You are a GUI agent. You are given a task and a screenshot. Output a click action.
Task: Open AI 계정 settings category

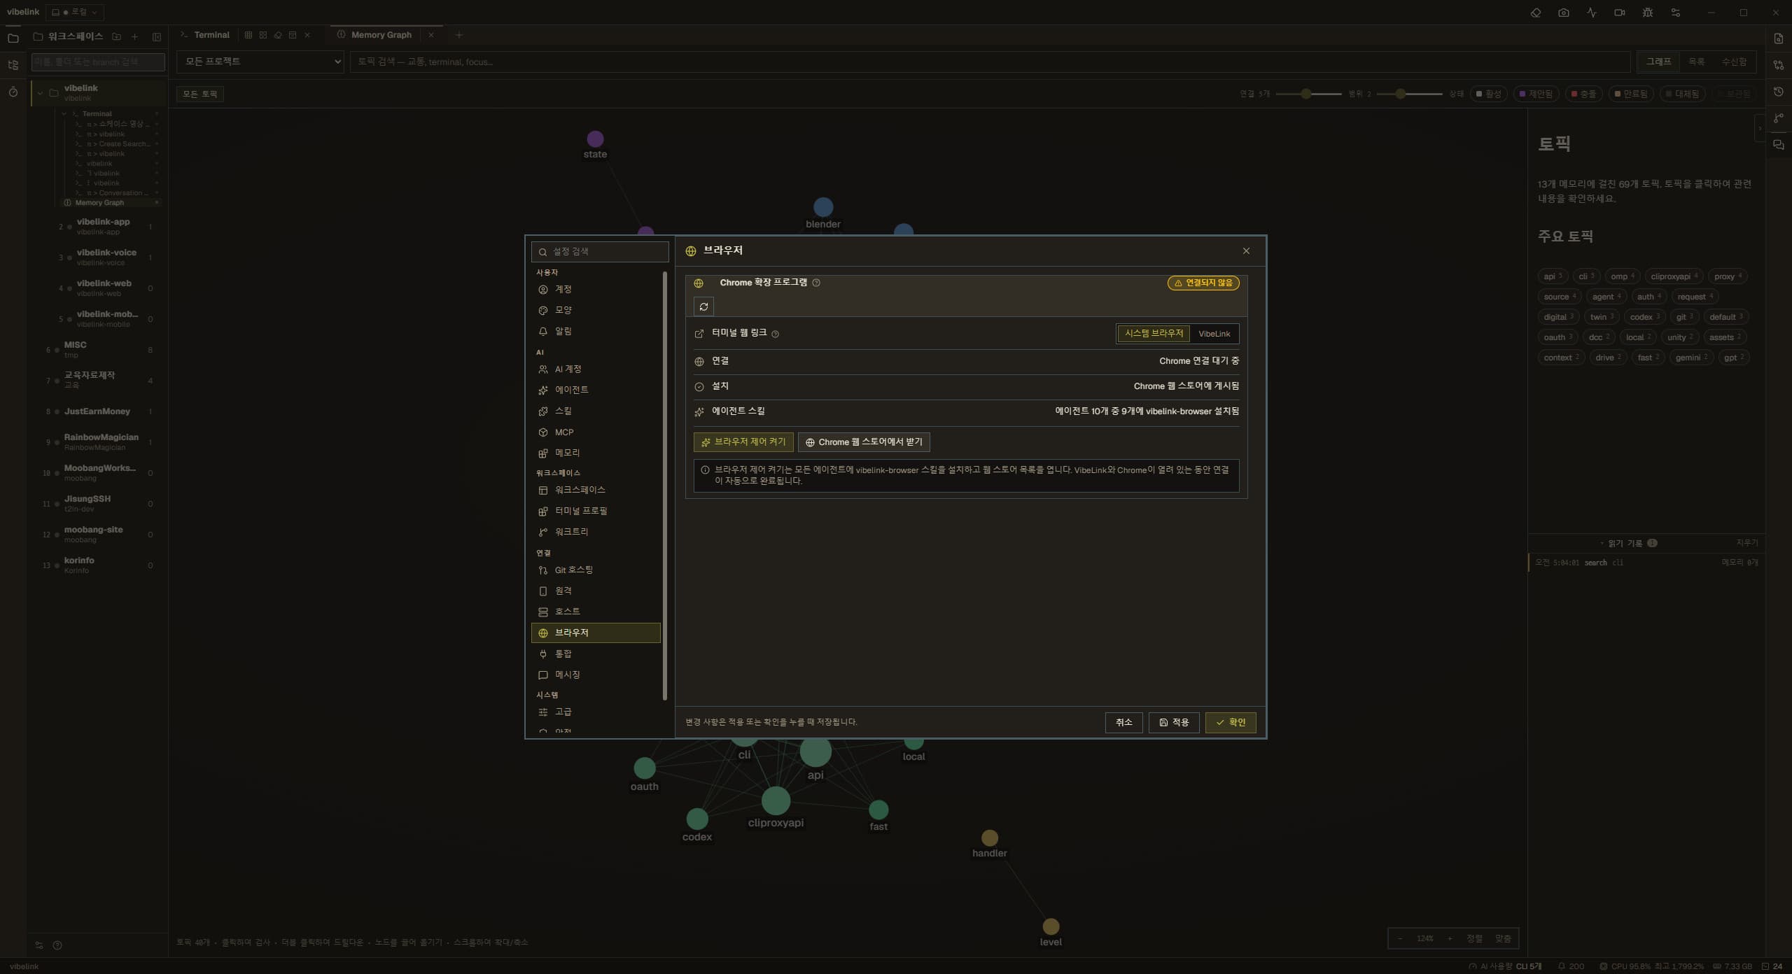point(596,369)
